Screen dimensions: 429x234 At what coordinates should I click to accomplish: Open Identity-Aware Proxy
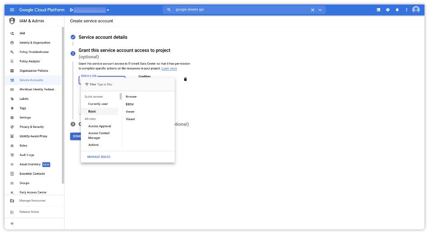33,136
